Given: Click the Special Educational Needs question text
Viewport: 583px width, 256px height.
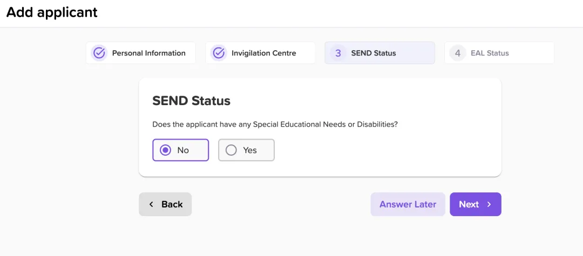Looking at the screenshot, I should pos(275,124).
